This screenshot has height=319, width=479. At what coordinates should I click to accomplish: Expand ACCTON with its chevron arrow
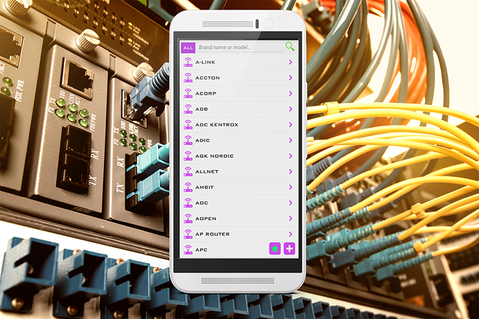pos(290,78)
